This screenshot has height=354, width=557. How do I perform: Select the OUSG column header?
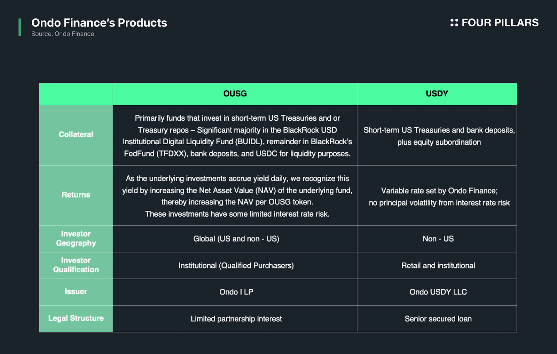(235, 94)
